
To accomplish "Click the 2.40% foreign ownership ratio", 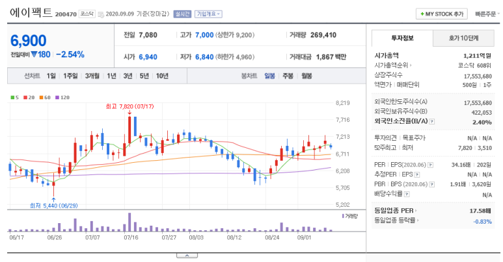I will click(482, 122).
